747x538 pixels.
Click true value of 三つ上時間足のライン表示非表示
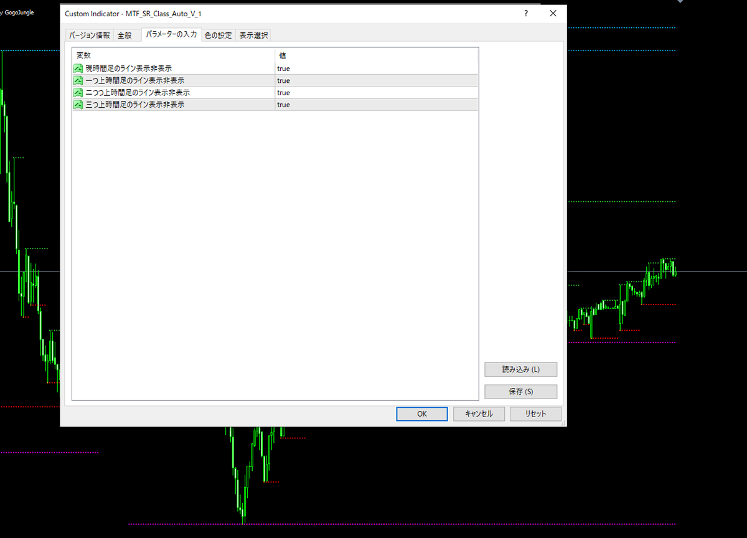click(x=284, y=105)
